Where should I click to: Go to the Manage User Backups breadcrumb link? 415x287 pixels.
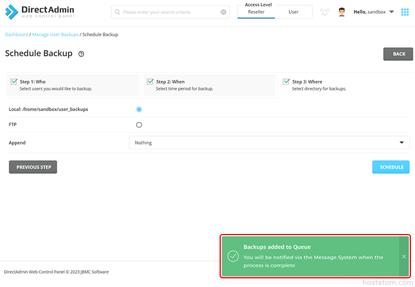55,35
